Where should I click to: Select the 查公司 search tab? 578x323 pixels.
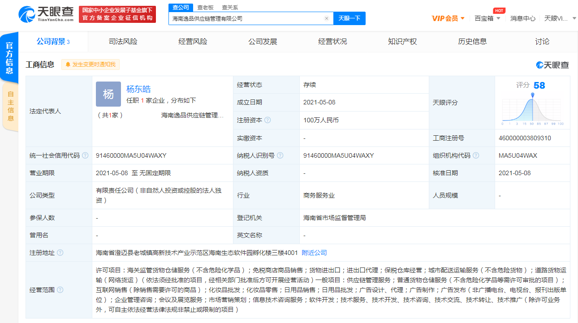[181, 7]
